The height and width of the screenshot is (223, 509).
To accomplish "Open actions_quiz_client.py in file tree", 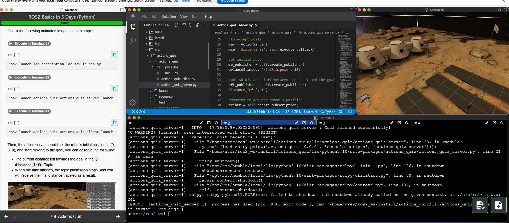I will [178, 79].
